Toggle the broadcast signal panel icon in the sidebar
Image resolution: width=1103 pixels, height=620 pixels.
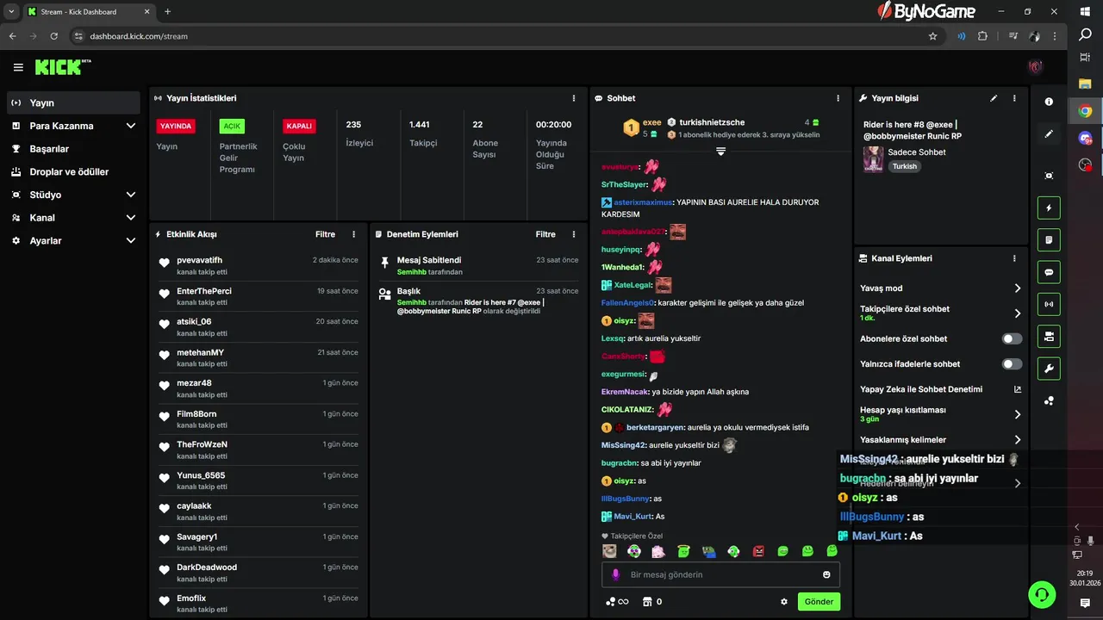tap(1049, 304)
